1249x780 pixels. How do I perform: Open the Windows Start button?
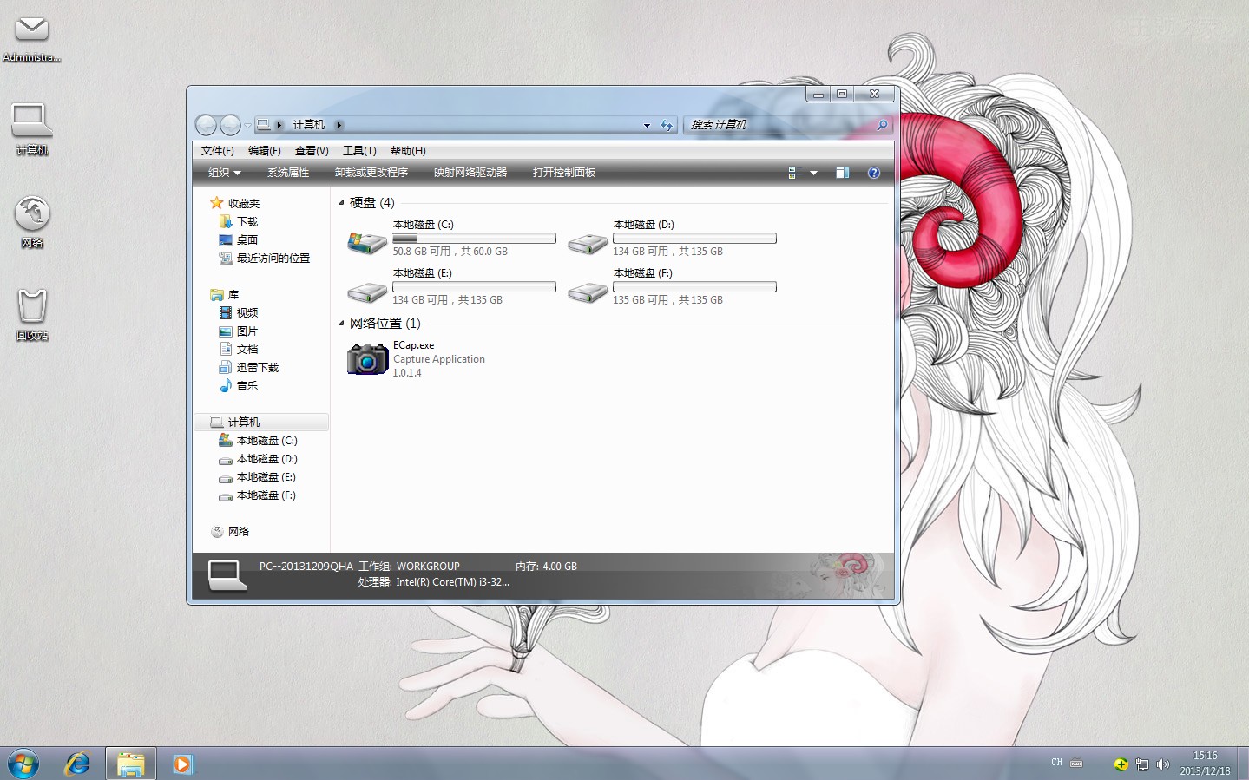point(23,764)
